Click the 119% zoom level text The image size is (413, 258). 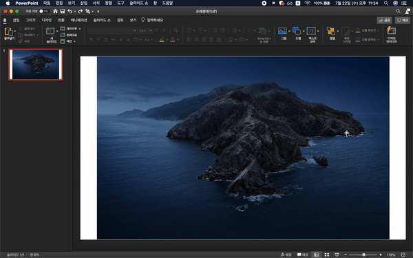click(x=390, y=255)
